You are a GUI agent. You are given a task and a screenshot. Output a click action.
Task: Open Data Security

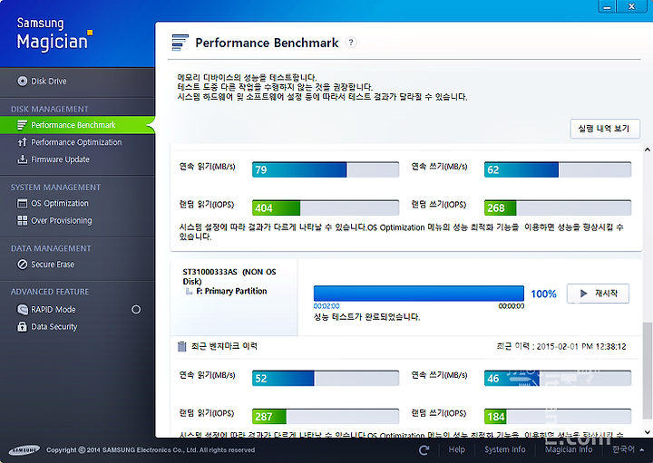(x=54, y=326)
